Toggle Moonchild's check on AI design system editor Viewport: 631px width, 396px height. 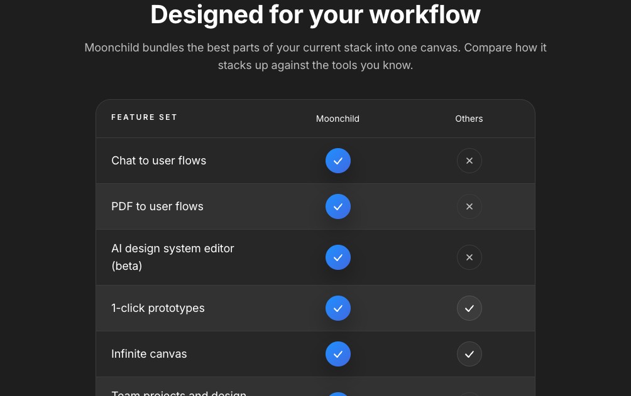tap(338, 257)
